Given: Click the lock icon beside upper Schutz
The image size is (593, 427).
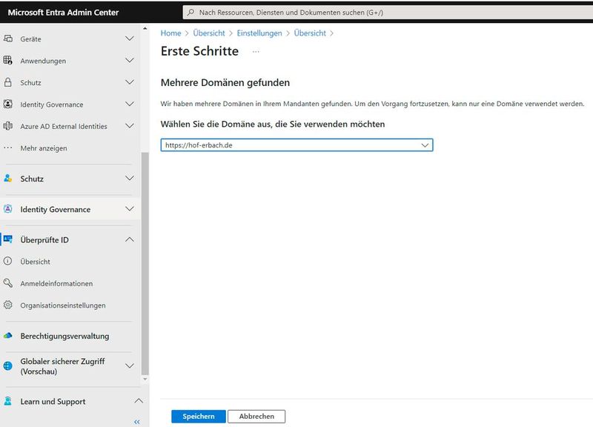Looking at the screenshot, I should pyautogui.click(x=8, y=82).
